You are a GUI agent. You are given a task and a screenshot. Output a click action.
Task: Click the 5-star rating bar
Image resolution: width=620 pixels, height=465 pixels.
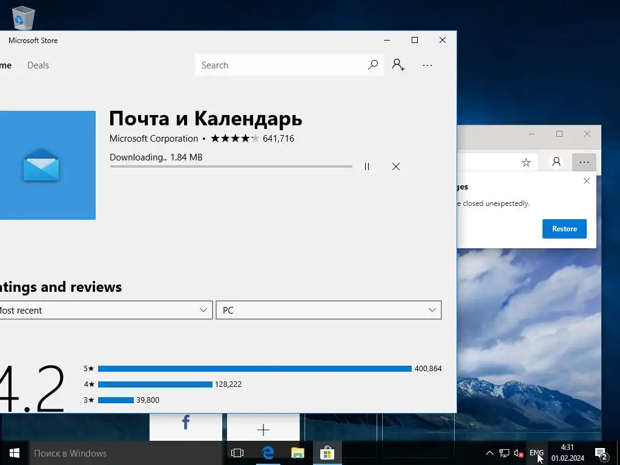click(255, 369)
